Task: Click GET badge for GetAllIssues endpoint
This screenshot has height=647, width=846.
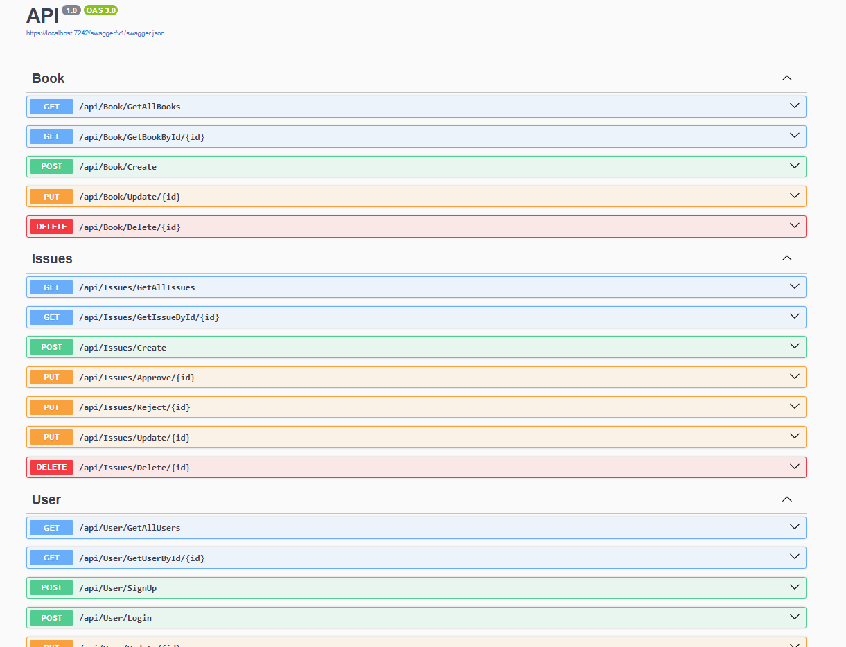Action: point(51,287)
